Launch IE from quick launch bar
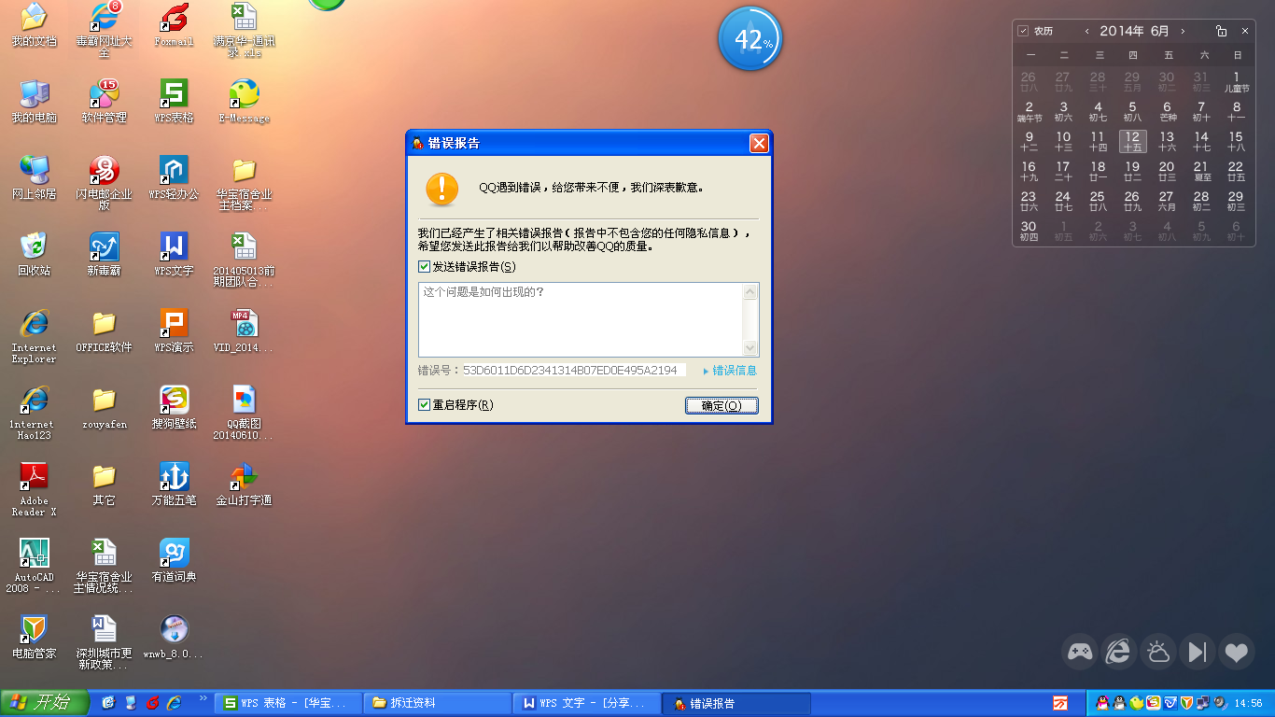 [x=174, y=703]
